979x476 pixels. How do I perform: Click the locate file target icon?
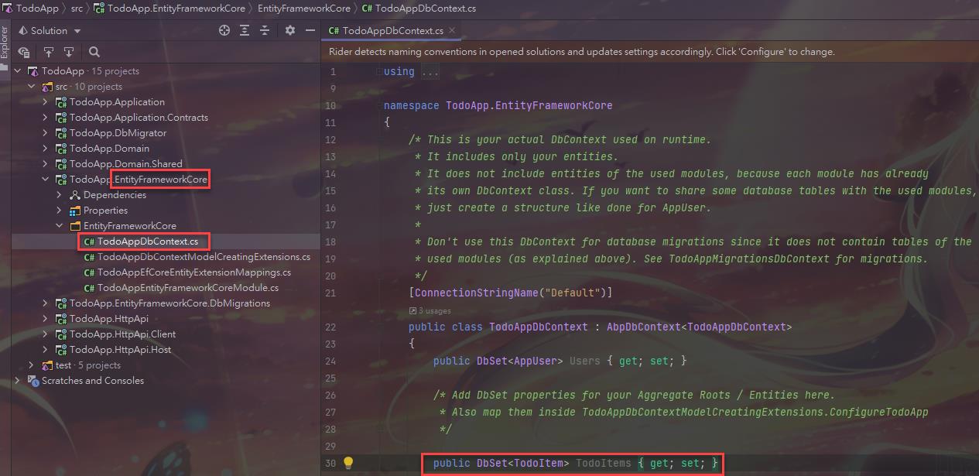tap(224, 30)
